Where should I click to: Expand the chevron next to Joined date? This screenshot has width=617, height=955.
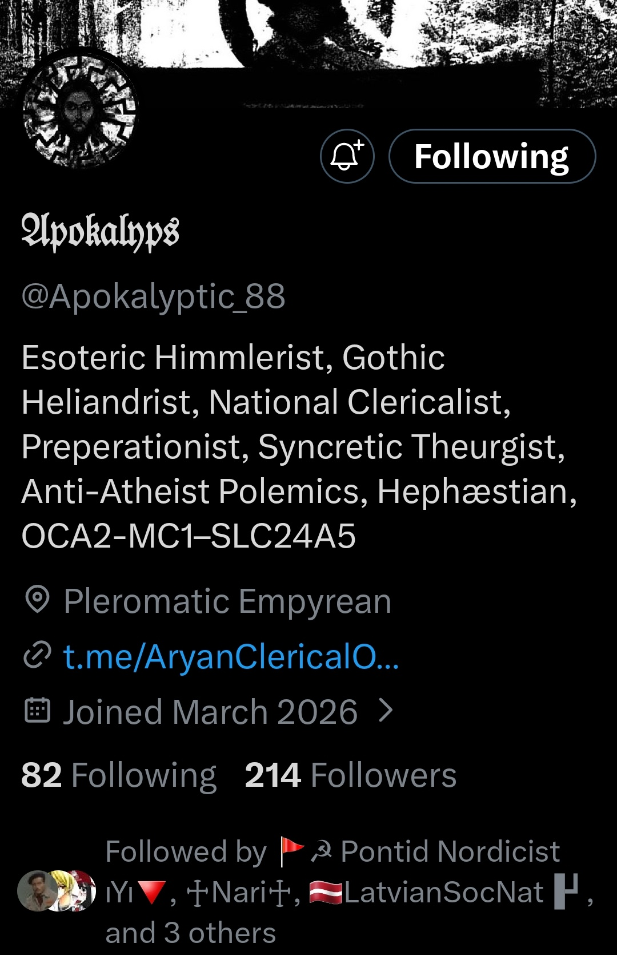tap(387, 711)
